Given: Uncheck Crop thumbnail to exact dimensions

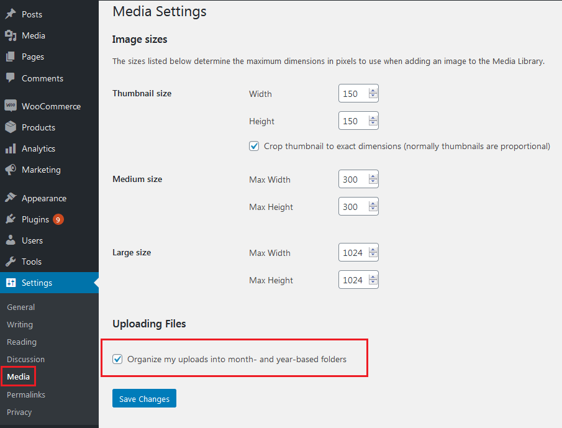Looking at the screenshot, I should [x=254, y=146].
